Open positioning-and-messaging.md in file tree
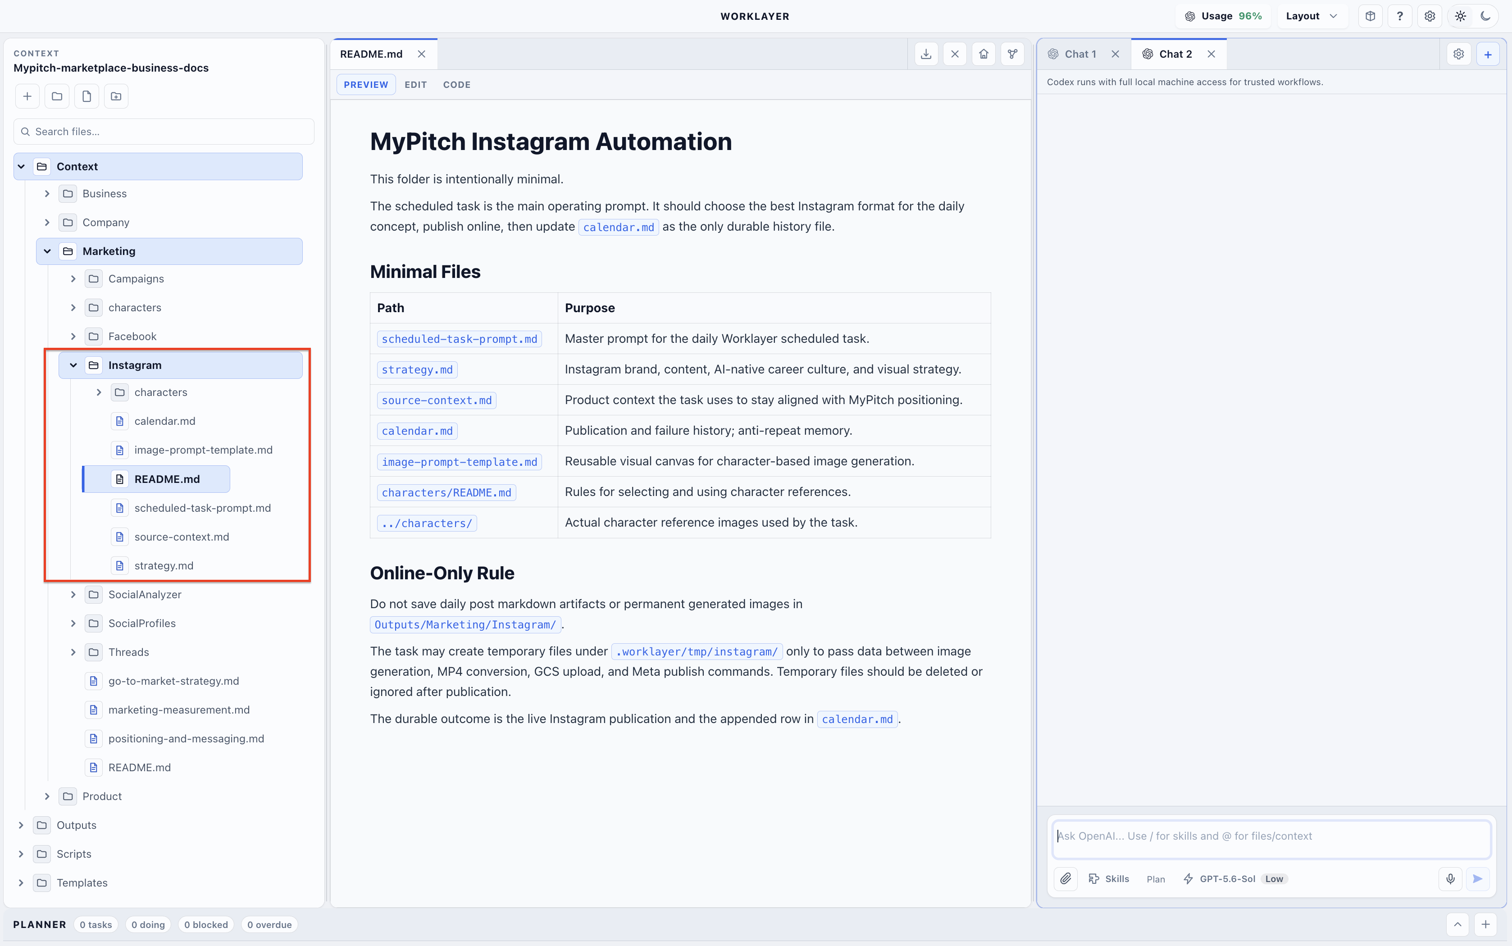 pos(186,738)
